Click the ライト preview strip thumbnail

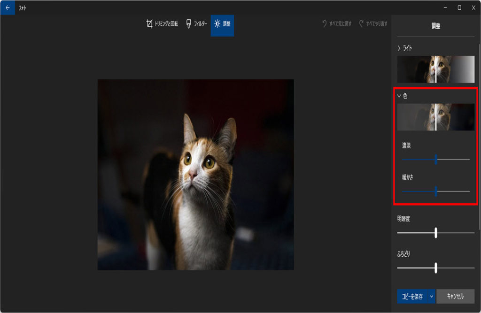point(435,69)
